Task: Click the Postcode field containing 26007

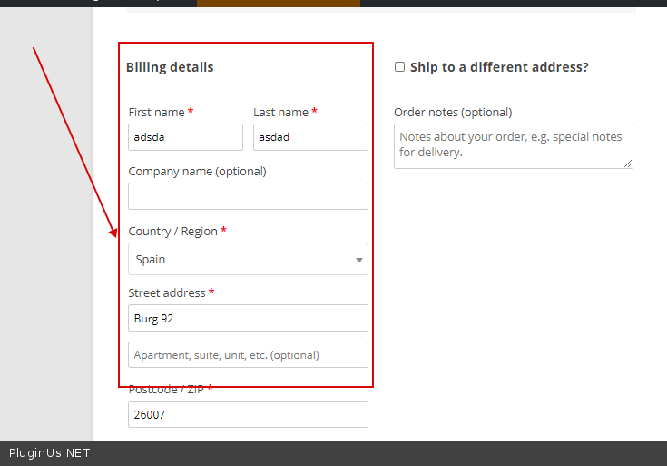Action: click(x=248, y=414)
